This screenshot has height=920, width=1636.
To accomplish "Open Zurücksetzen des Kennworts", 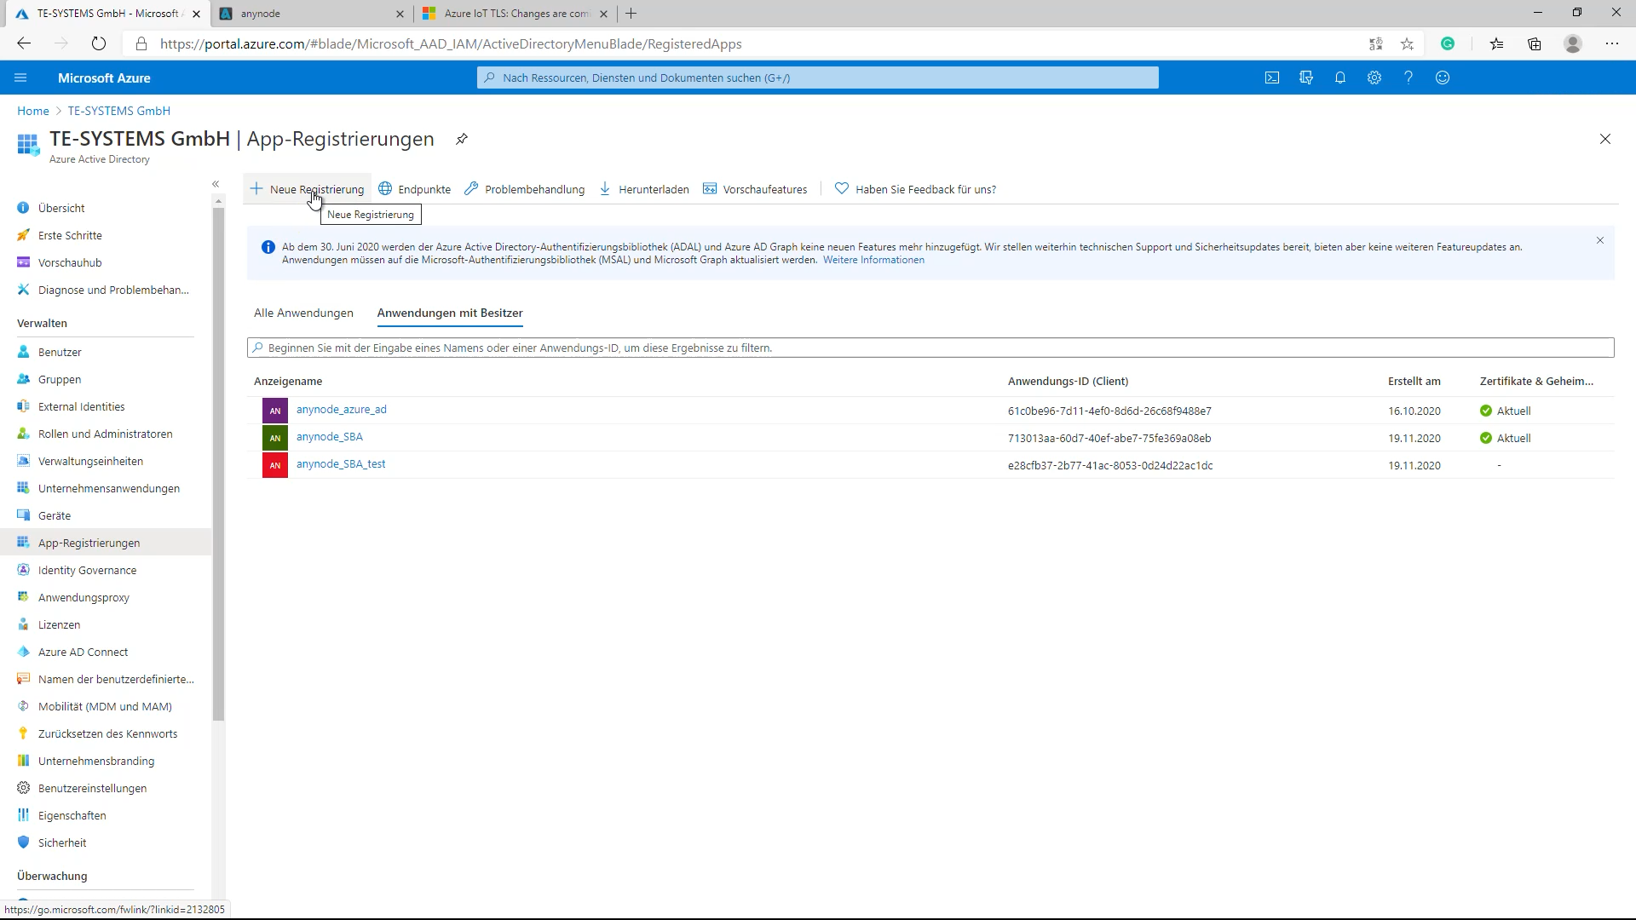I will pyautogui.click(x=106, y=733).
